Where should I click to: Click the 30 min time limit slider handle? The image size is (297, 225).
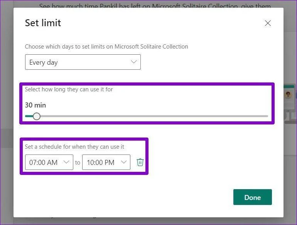(36, 116)
